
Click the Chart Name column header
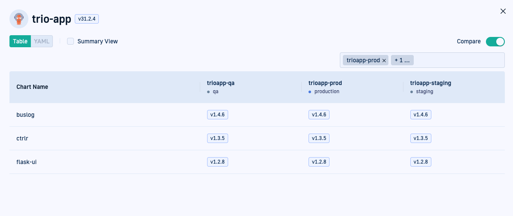pyautogui.click(x=32, y=87)
